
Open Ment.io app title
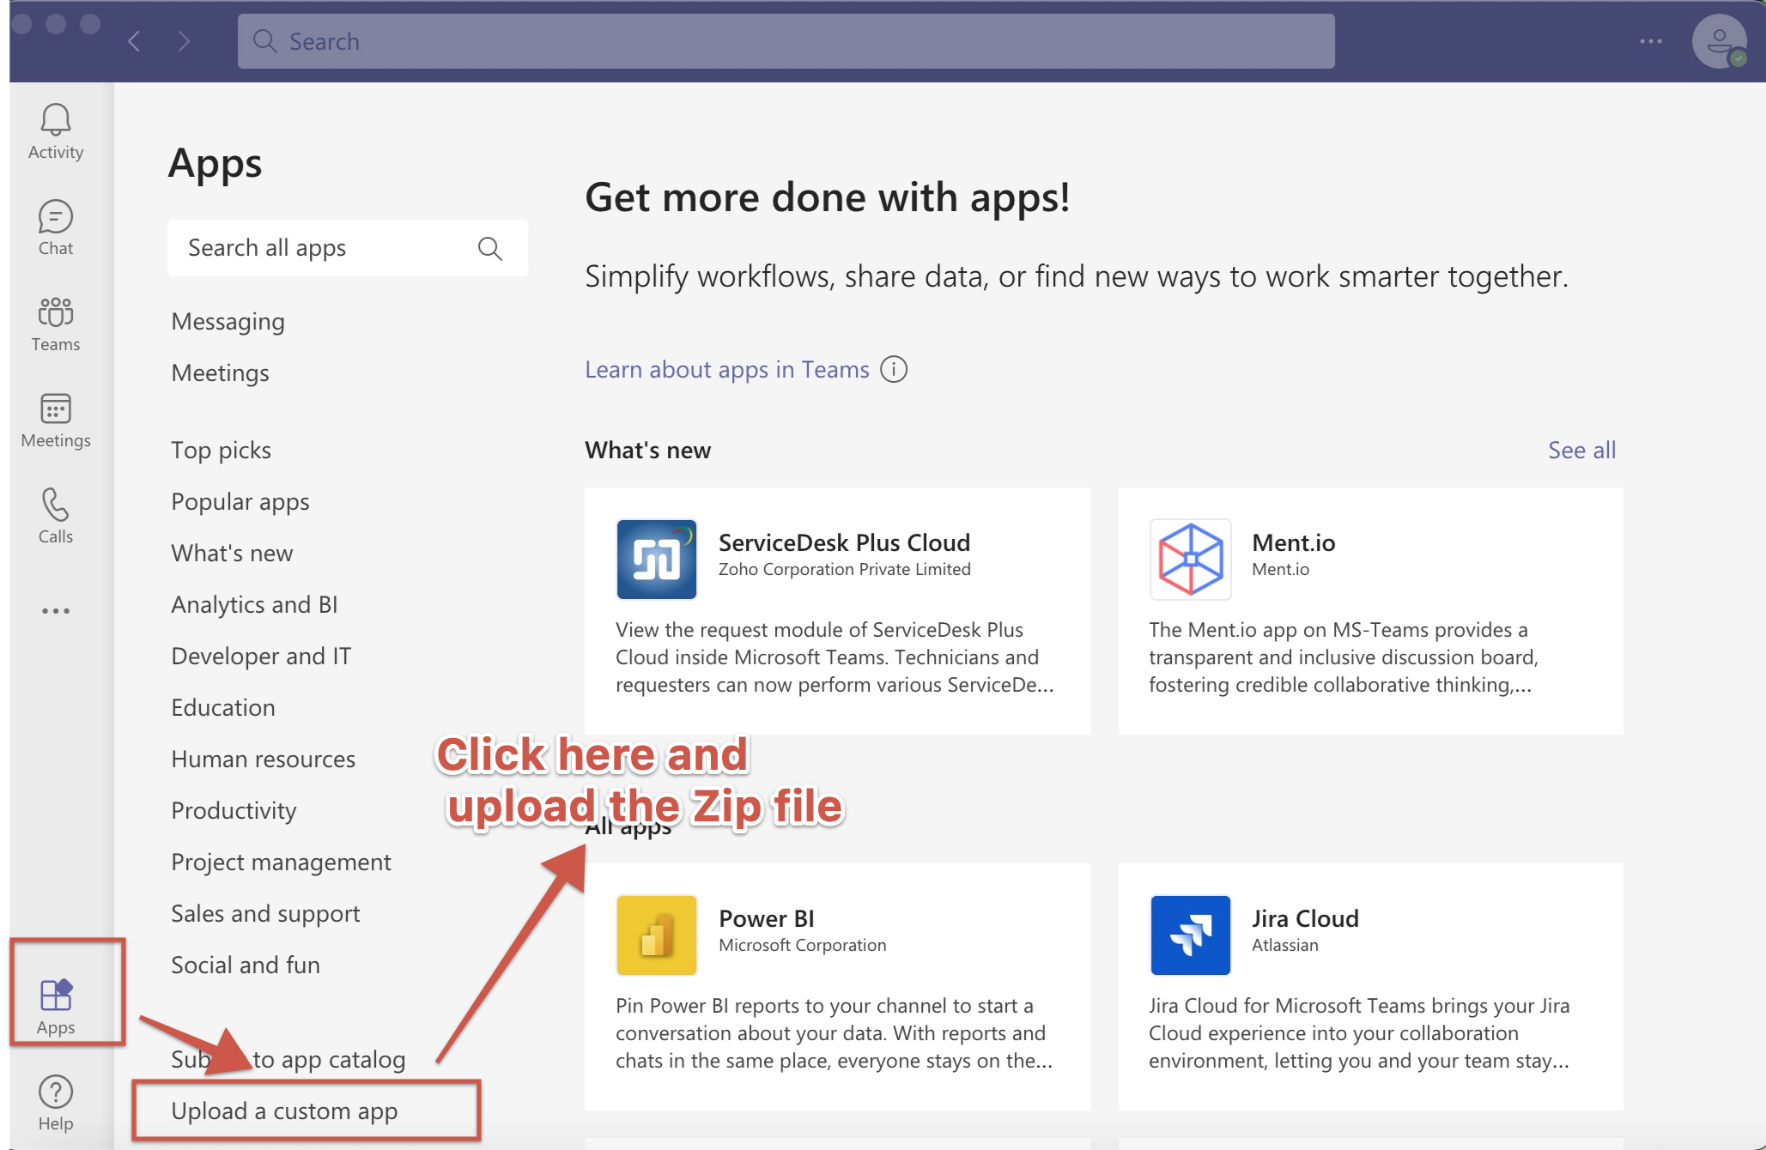1294,542
